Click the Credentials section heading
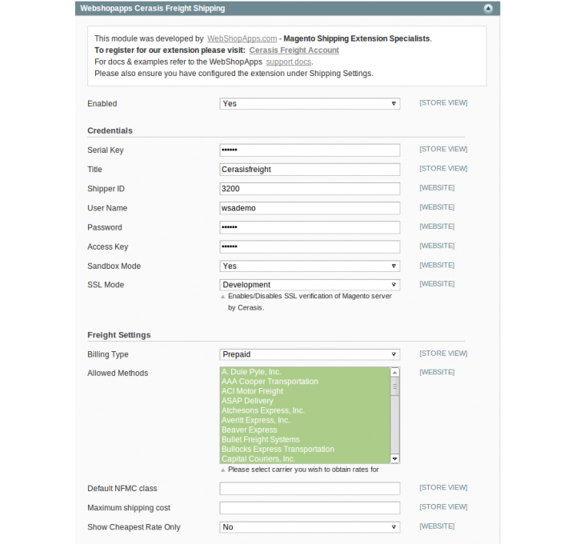 coord(110,130)
